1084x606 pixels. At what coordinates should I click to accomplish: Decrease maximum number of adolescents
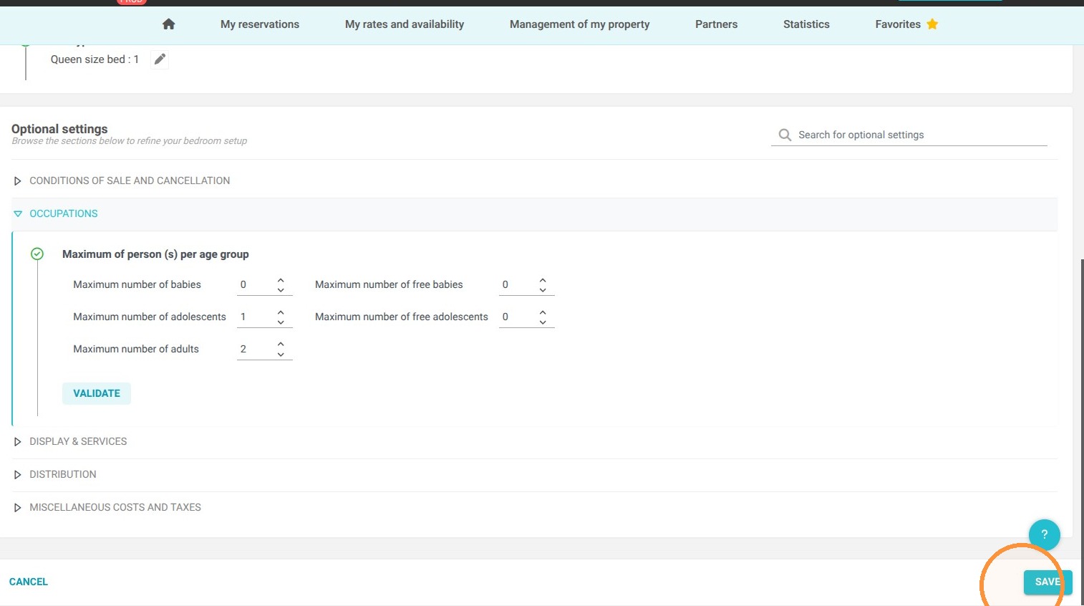[281, 322]
